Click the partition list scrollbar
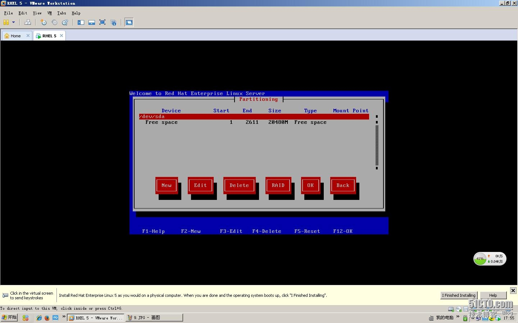Viewport: 518px width, 323px height. coord(377,142)
